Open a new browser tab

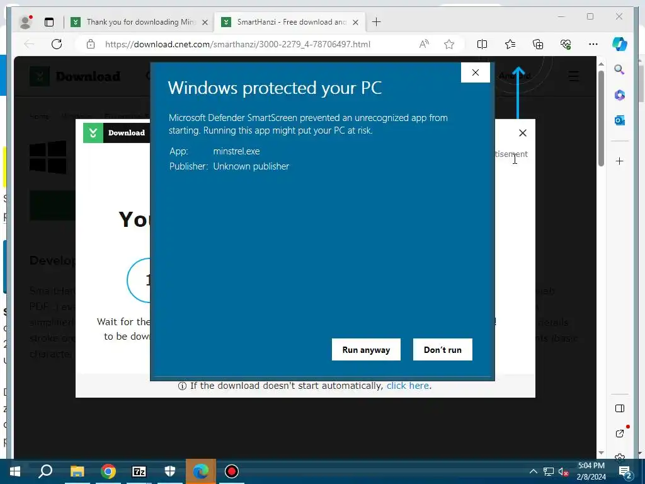(x=376, y=22)
